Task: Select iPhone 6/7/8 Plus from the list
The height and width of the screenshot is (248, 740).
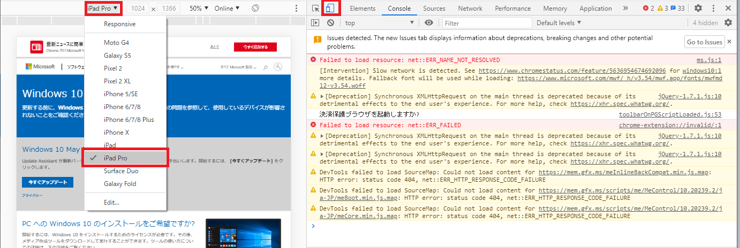Action: (x=126, y=120)
